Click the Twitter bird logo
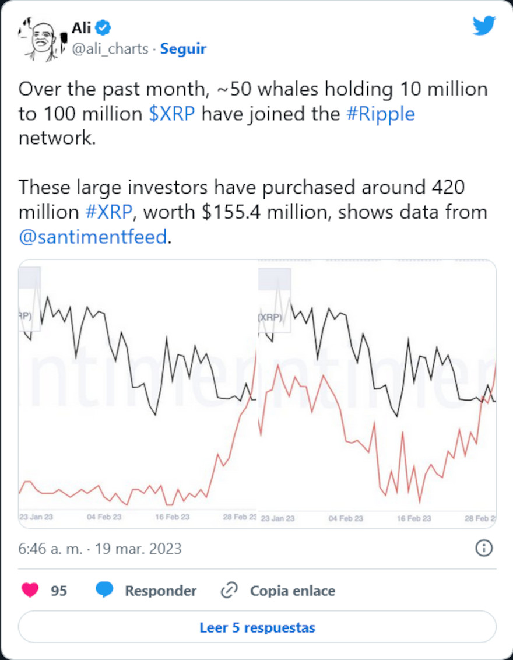The height and width of the screenshot is (660, 513). click(x=483, y=26)
